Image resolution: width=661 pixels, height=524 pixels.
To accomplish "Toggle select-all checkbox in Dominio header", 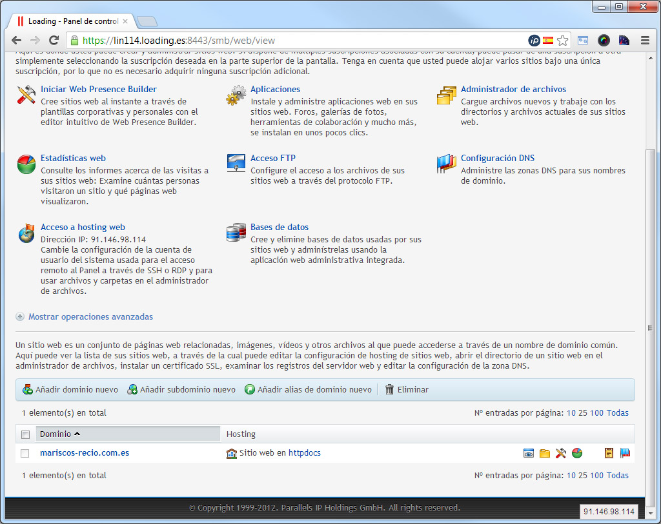I will tap(26, 434).
